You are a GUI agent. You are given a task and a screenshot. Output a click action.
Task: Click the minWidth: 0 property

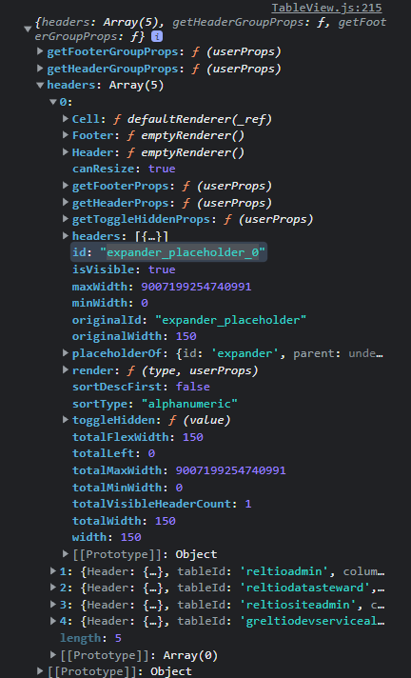tap(109, 303)
